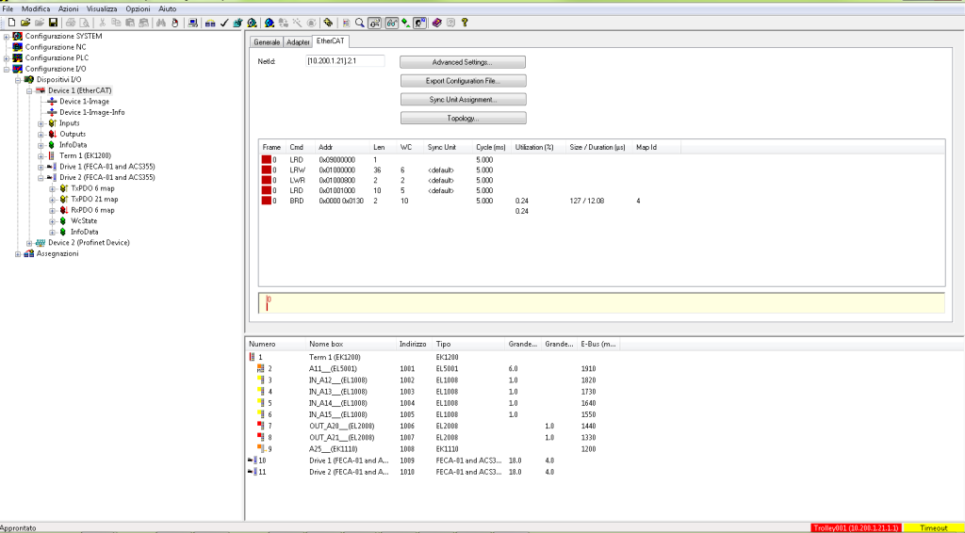Collapse Dispositivi I/O tree node
The width and height of the screenshot is (965, 533).
[x=18, y=80]
